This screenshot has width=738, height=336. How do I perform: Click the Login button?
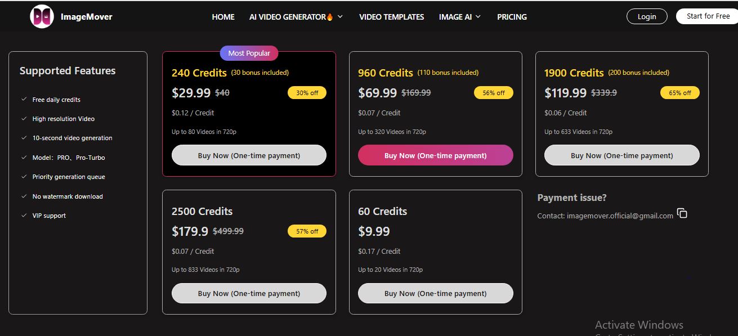point(646,16)
